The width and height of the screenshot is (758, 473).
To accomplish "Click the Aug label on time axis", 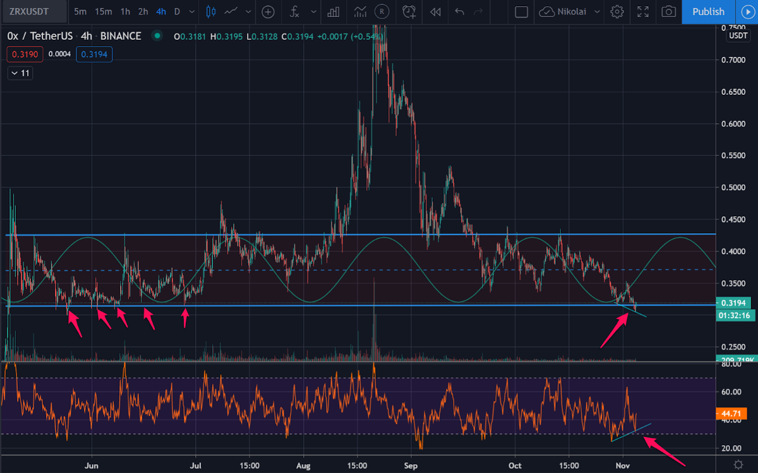I will 303,465.
